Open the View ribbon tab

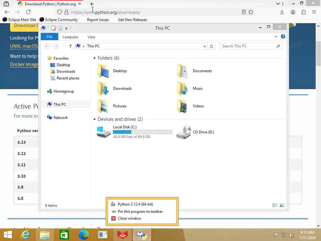coord(91,37)
